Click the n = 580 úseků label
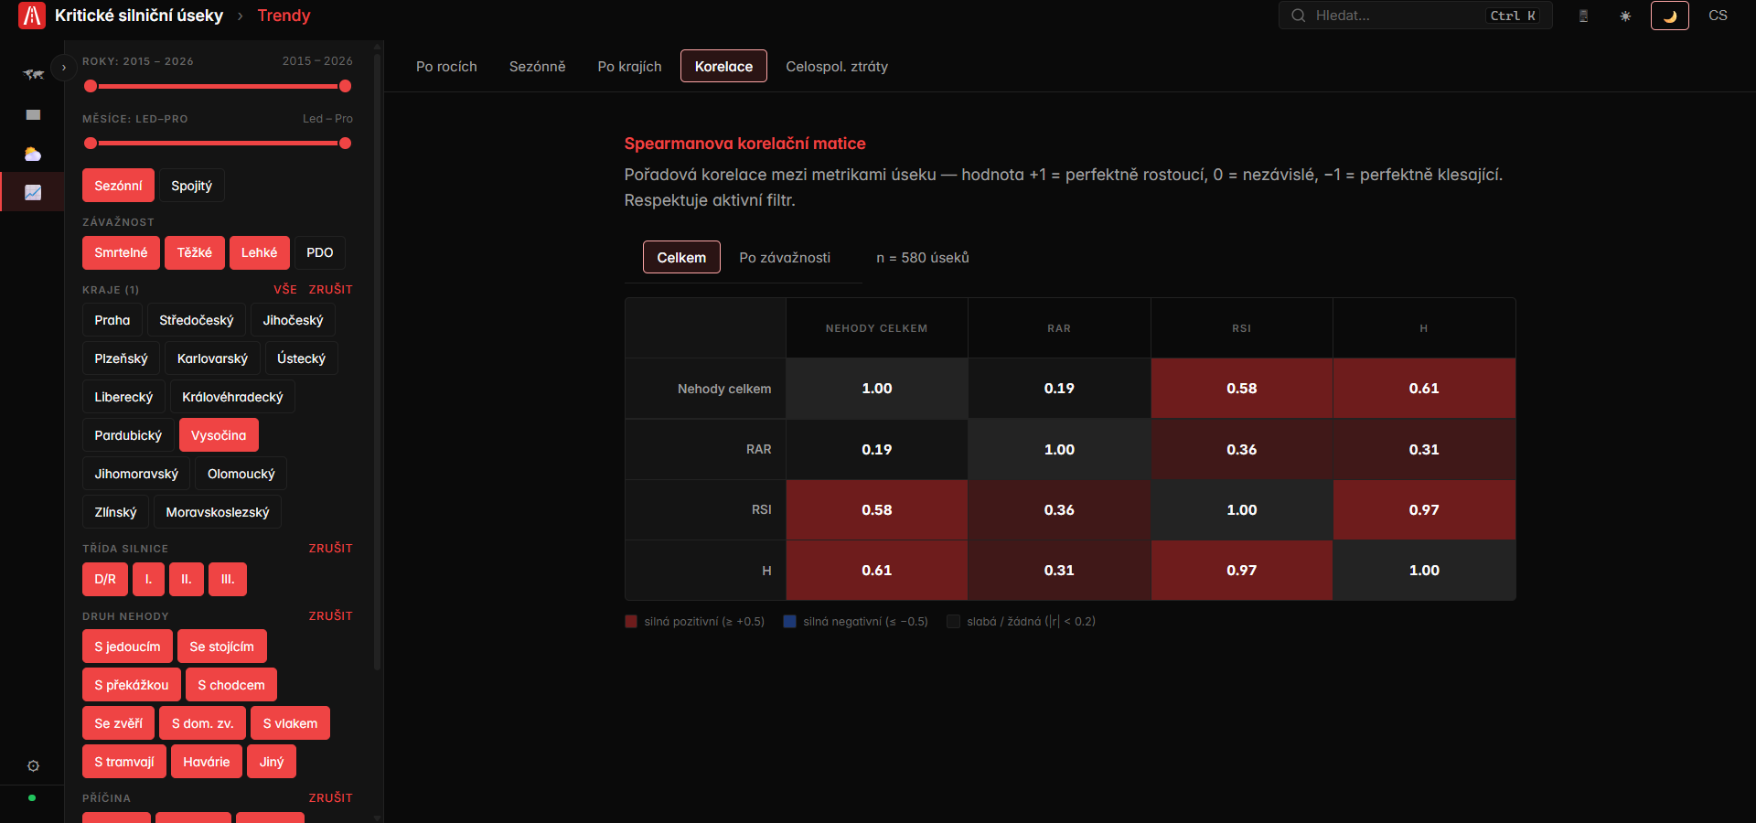The height and width of the screenshot is (823, 1756). click(x=923, y=258)
